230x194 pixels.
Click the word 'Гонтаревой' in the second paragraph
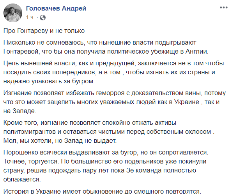tap(21, 52)
